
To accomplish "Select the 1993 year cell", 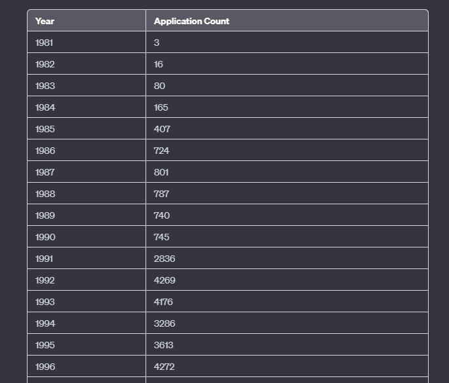I will click(x=45, y=302).
